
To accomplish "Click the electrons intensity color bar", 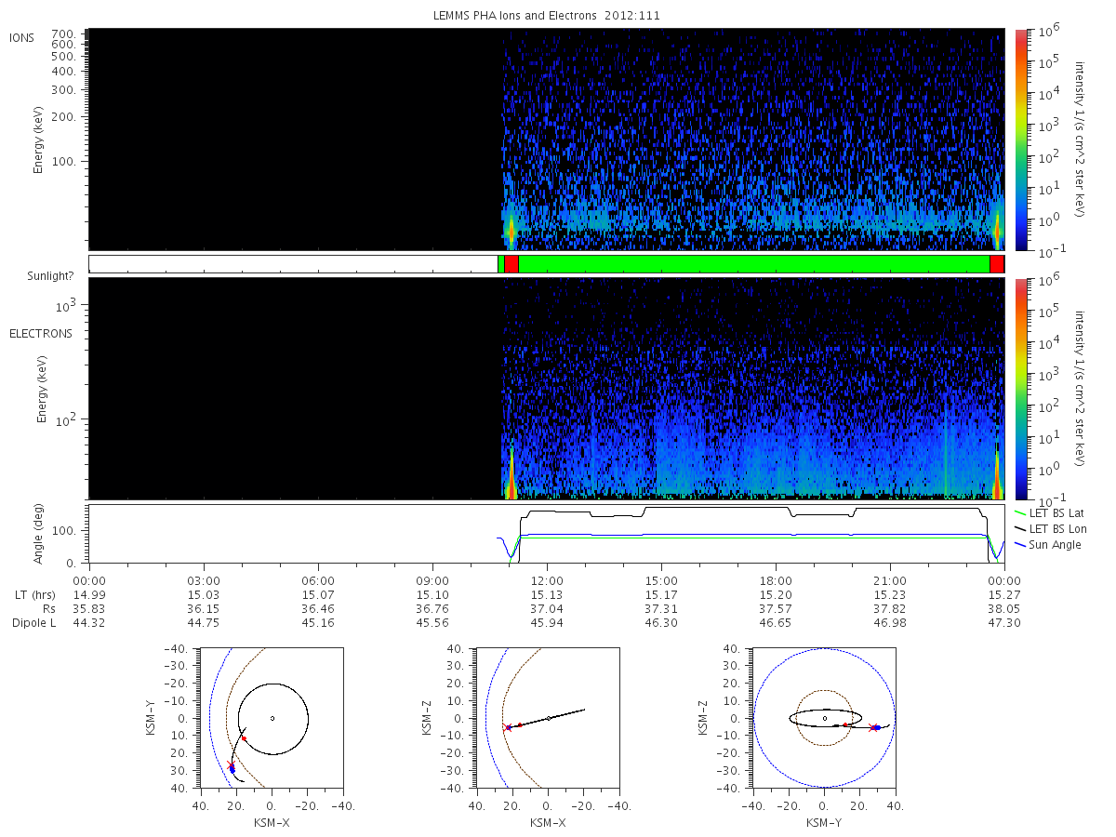I will (x=1020, y=389).
